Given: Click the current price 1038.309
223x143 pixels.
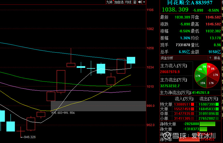Looking at the screenshot, I should (175, 10).
